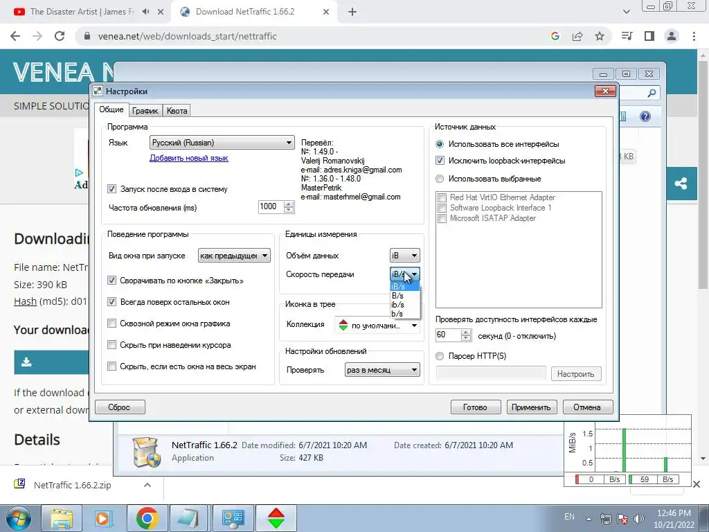Viewport: 709px width, 532px height.
Task: Click the Chrome address bar URL
Action: 187,36
